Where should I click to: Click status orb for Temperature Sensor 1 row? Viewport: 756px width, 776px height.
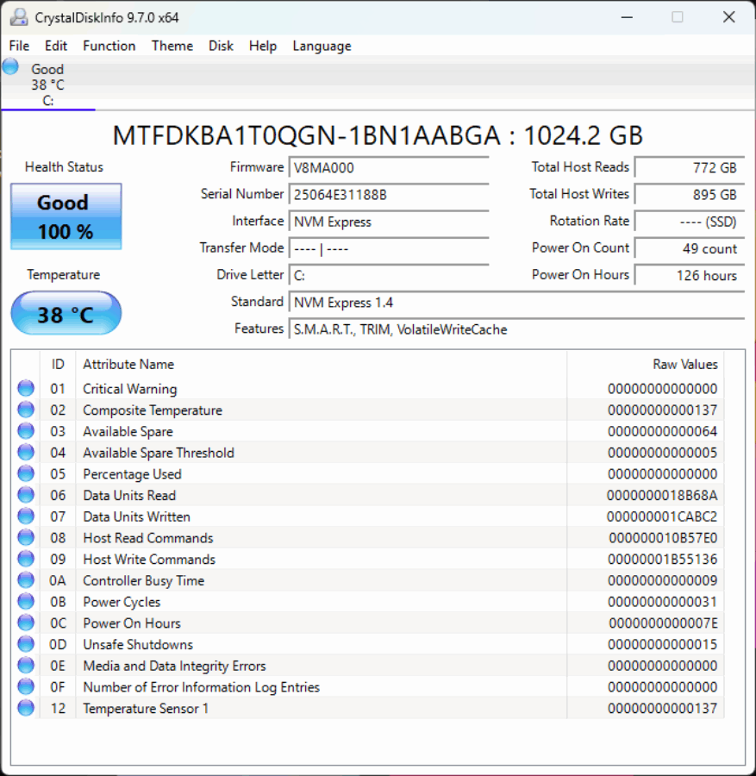coord(26,708)
